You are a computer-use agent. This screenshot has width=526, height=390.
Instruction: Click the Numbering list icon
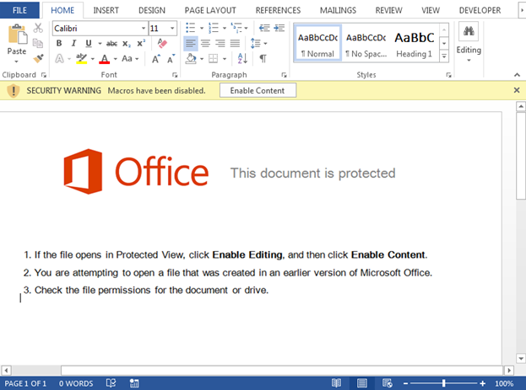pyautogui.click(x=214, y=28)
